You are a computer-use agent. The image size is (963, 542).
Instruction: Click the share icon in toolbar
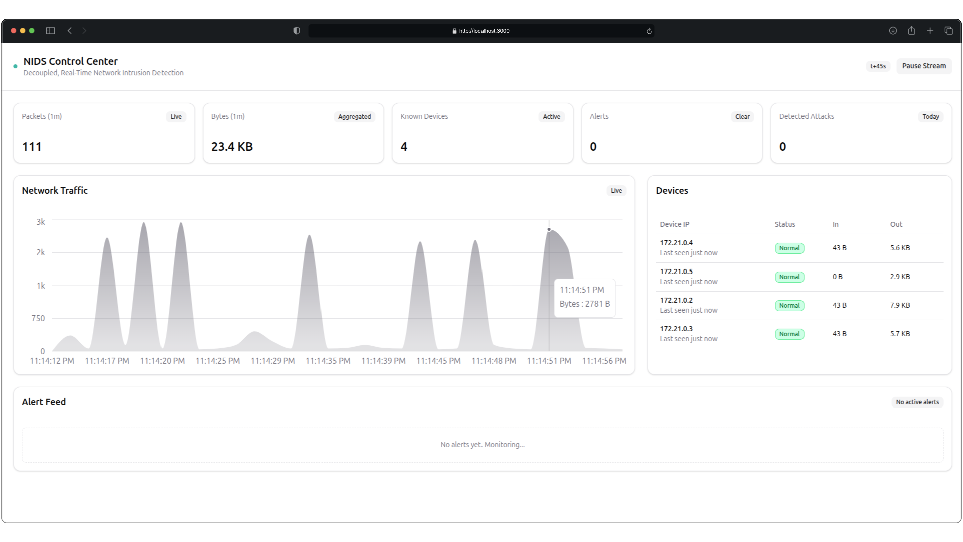911,31
